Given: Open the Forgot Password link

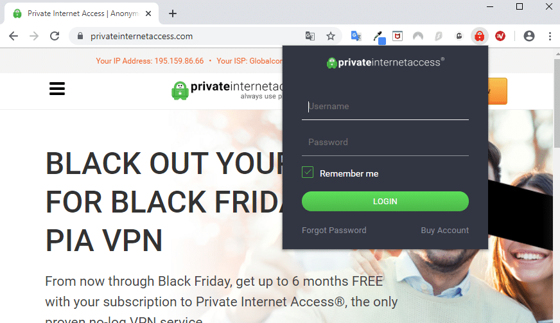Looking at the screenshot, I should [334, 231].
